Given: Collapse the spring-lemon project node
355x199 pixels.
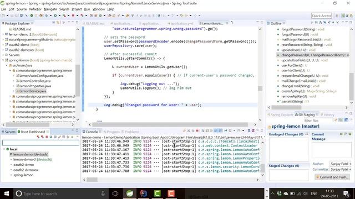Looking at the screenshot, I should coord(3,60).
